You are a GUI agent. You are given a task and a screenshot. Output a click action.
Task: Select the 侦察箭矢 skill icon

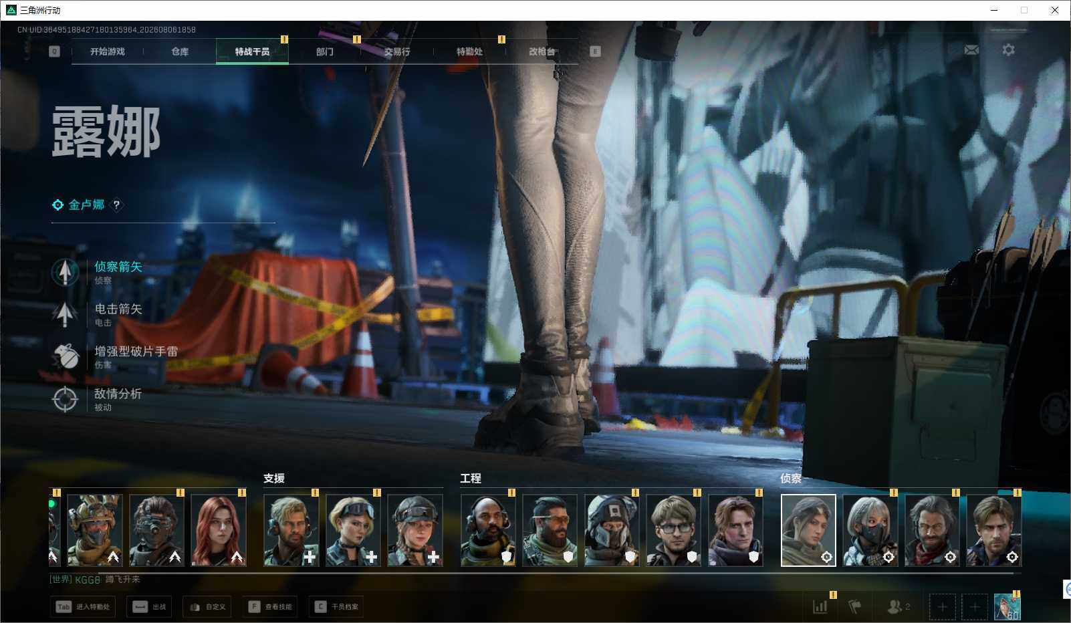(x=65, y=272)
